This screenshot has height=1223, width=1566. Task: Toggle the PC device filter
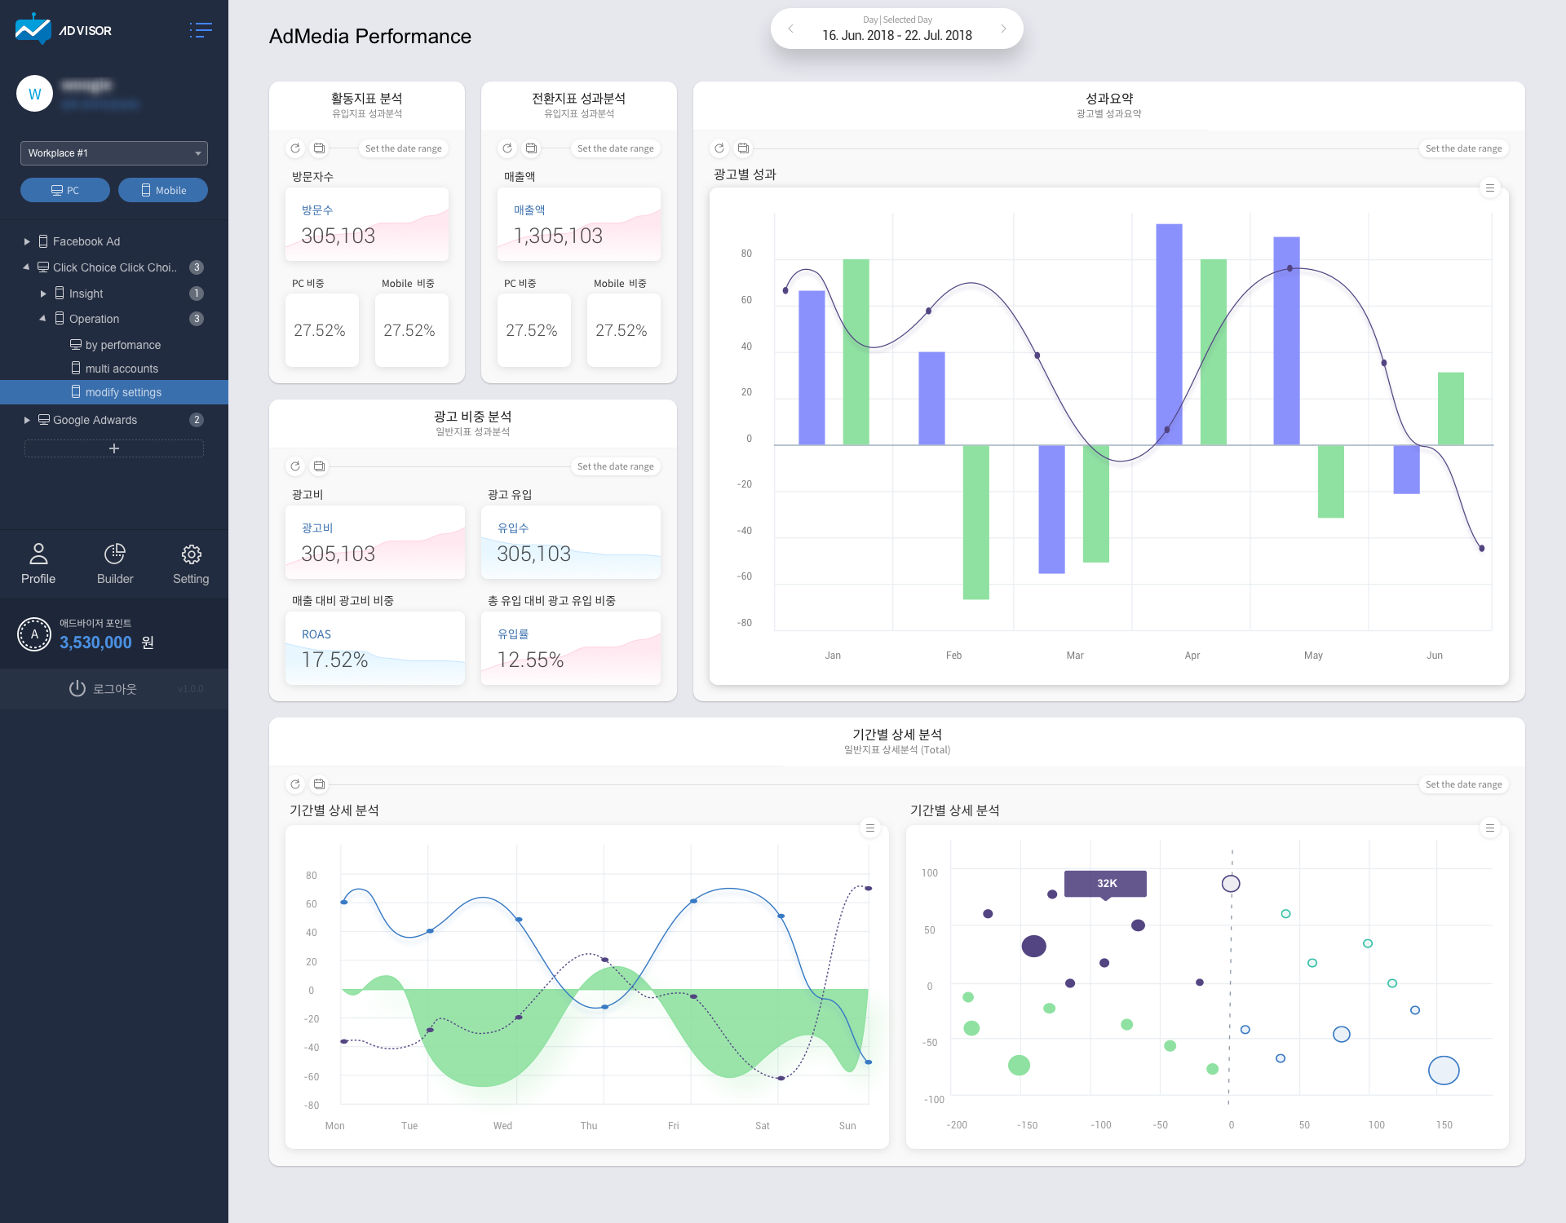point(65,190)
